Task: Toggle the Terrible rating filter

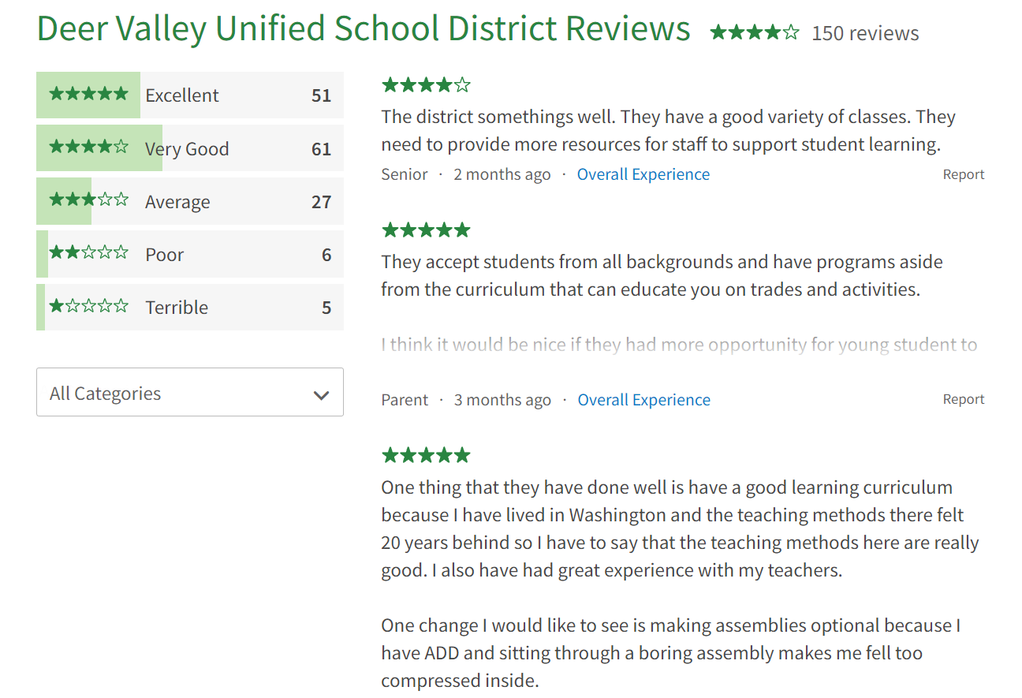Action: coord(189,306)
